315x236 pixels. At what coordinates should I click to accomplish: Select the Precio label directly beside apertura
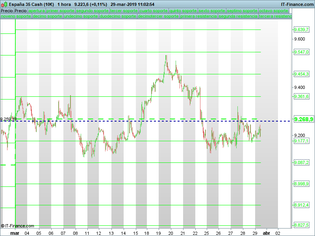click(21, 11)
